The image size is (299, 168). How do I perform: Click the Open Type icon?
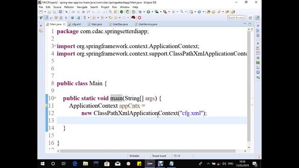point(208,12)
